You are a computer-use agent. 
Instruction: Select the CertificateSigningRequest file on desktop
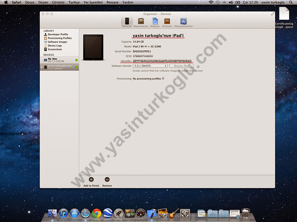tap(284, 17)
